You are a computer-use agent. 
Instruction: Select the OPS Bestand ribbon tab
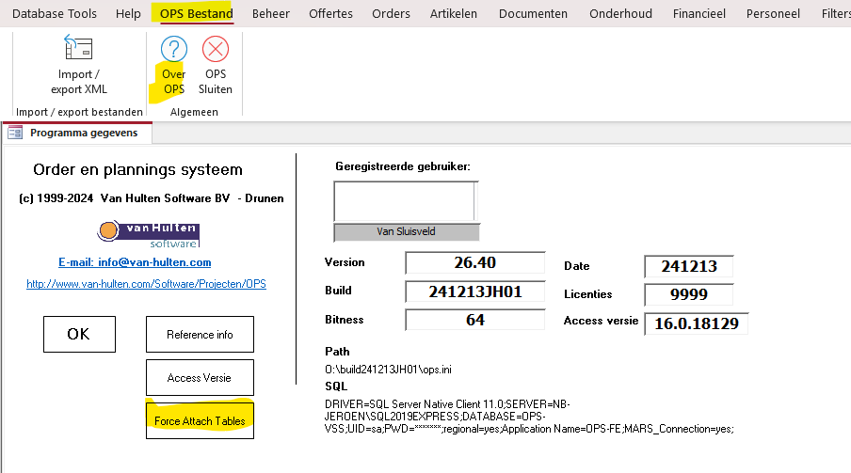196,13
